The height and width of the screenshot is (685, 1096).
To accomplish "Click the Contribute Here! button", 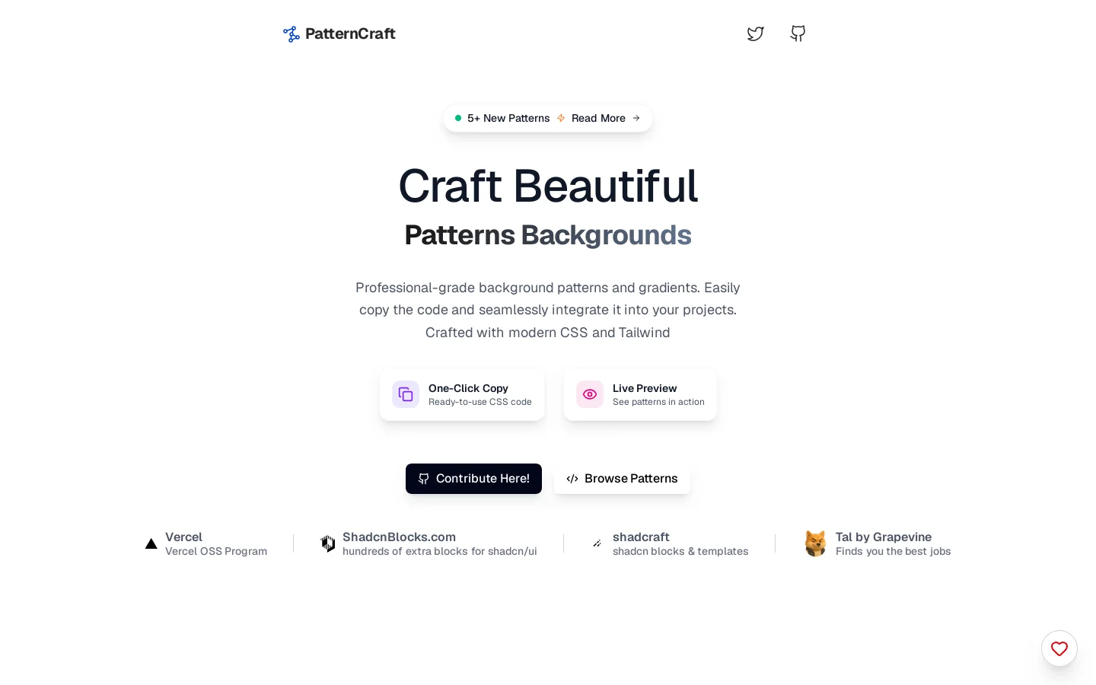I will pos(473,479).
